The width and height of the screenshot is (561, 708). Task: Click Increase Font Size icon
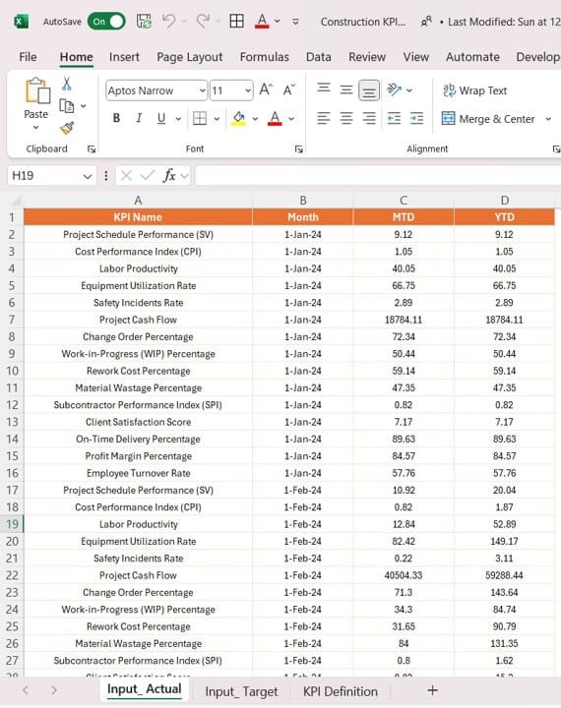point(266,89)
